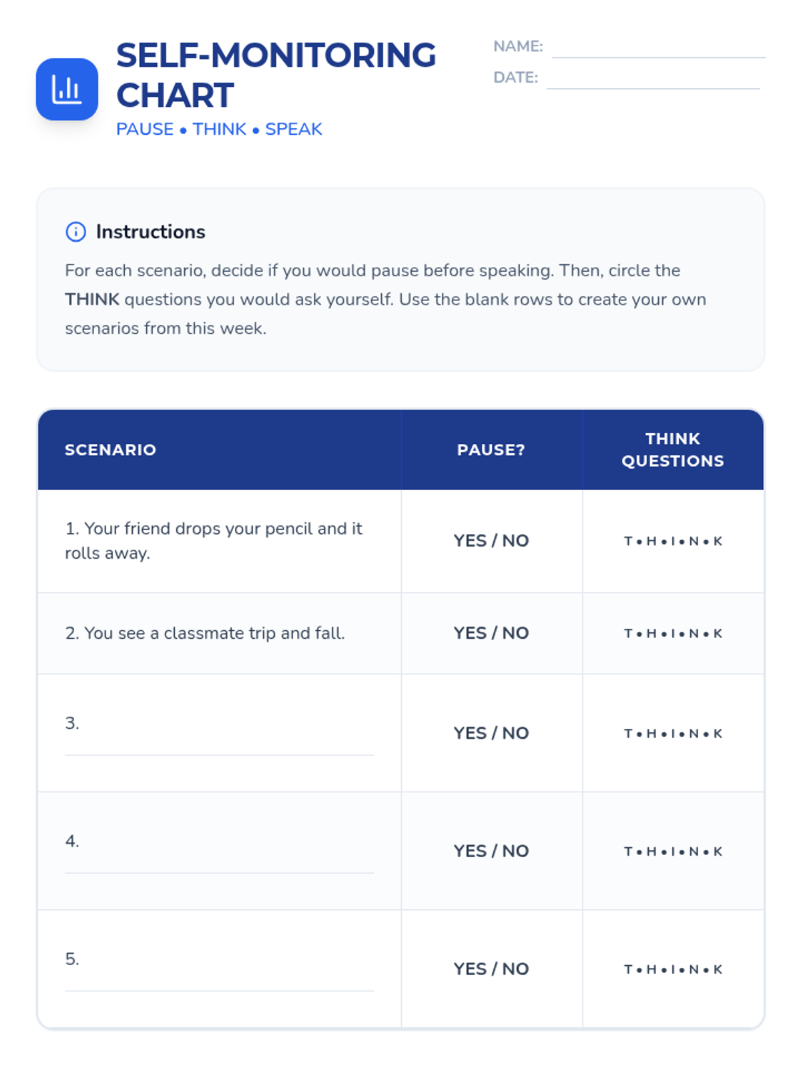801x1068 pixels.
Task: Click T•H•I•N•K letters in row 5
Action: [x=673, y=969]
